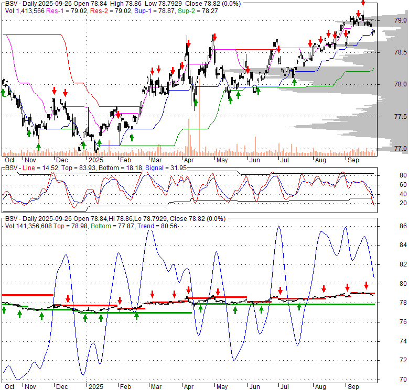Click the Dec label on the top chart's time axis

pyautogui.click(x=62, y=160)
